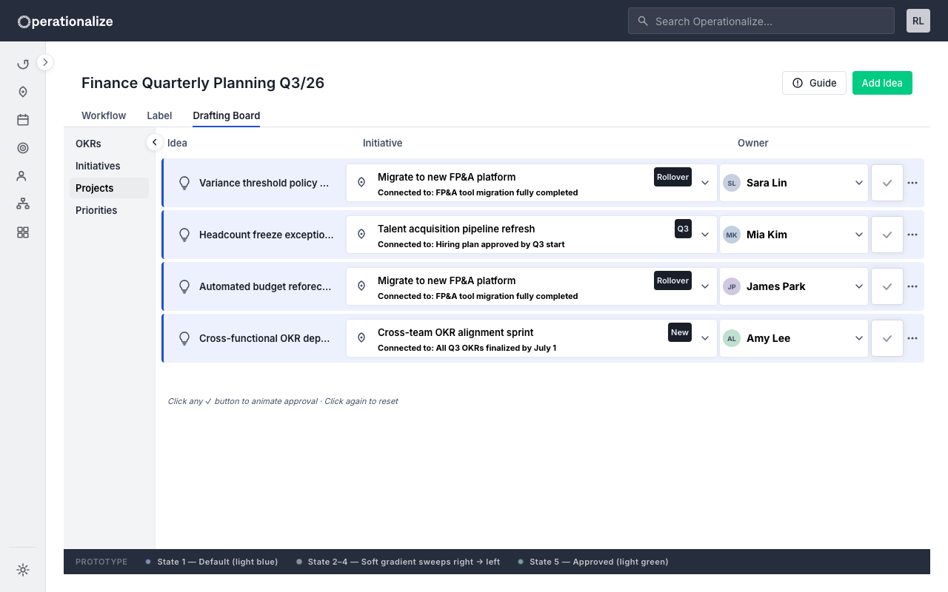The height and width of the screenshot is (592, 948).
Task: Click the Add Idea button
Action: click(882, 83)
